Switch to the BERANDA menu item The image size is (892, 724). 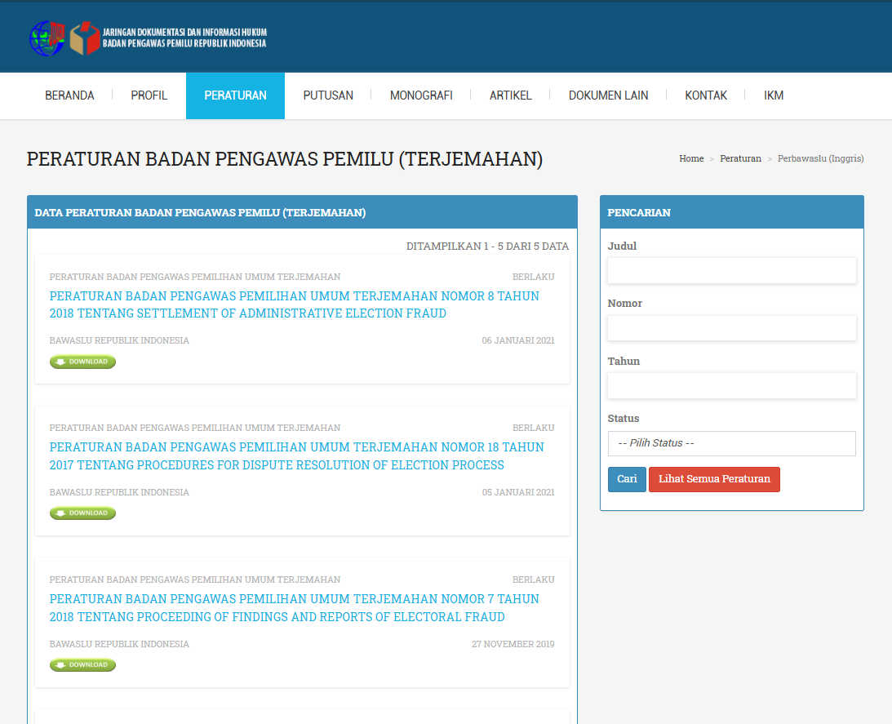click(69, 95)
